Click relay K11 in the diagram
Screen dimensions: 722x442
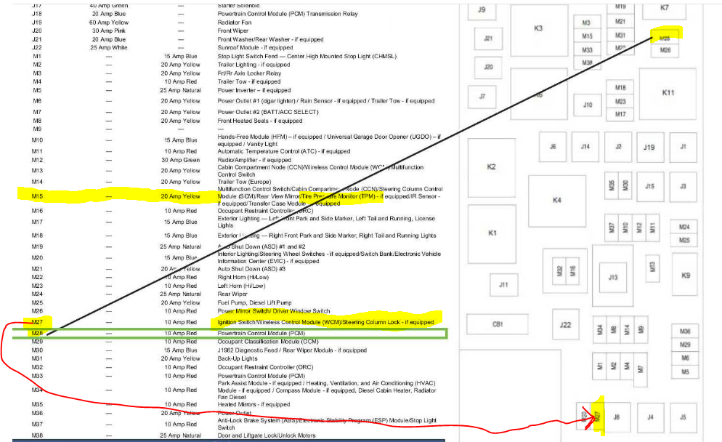668,93
